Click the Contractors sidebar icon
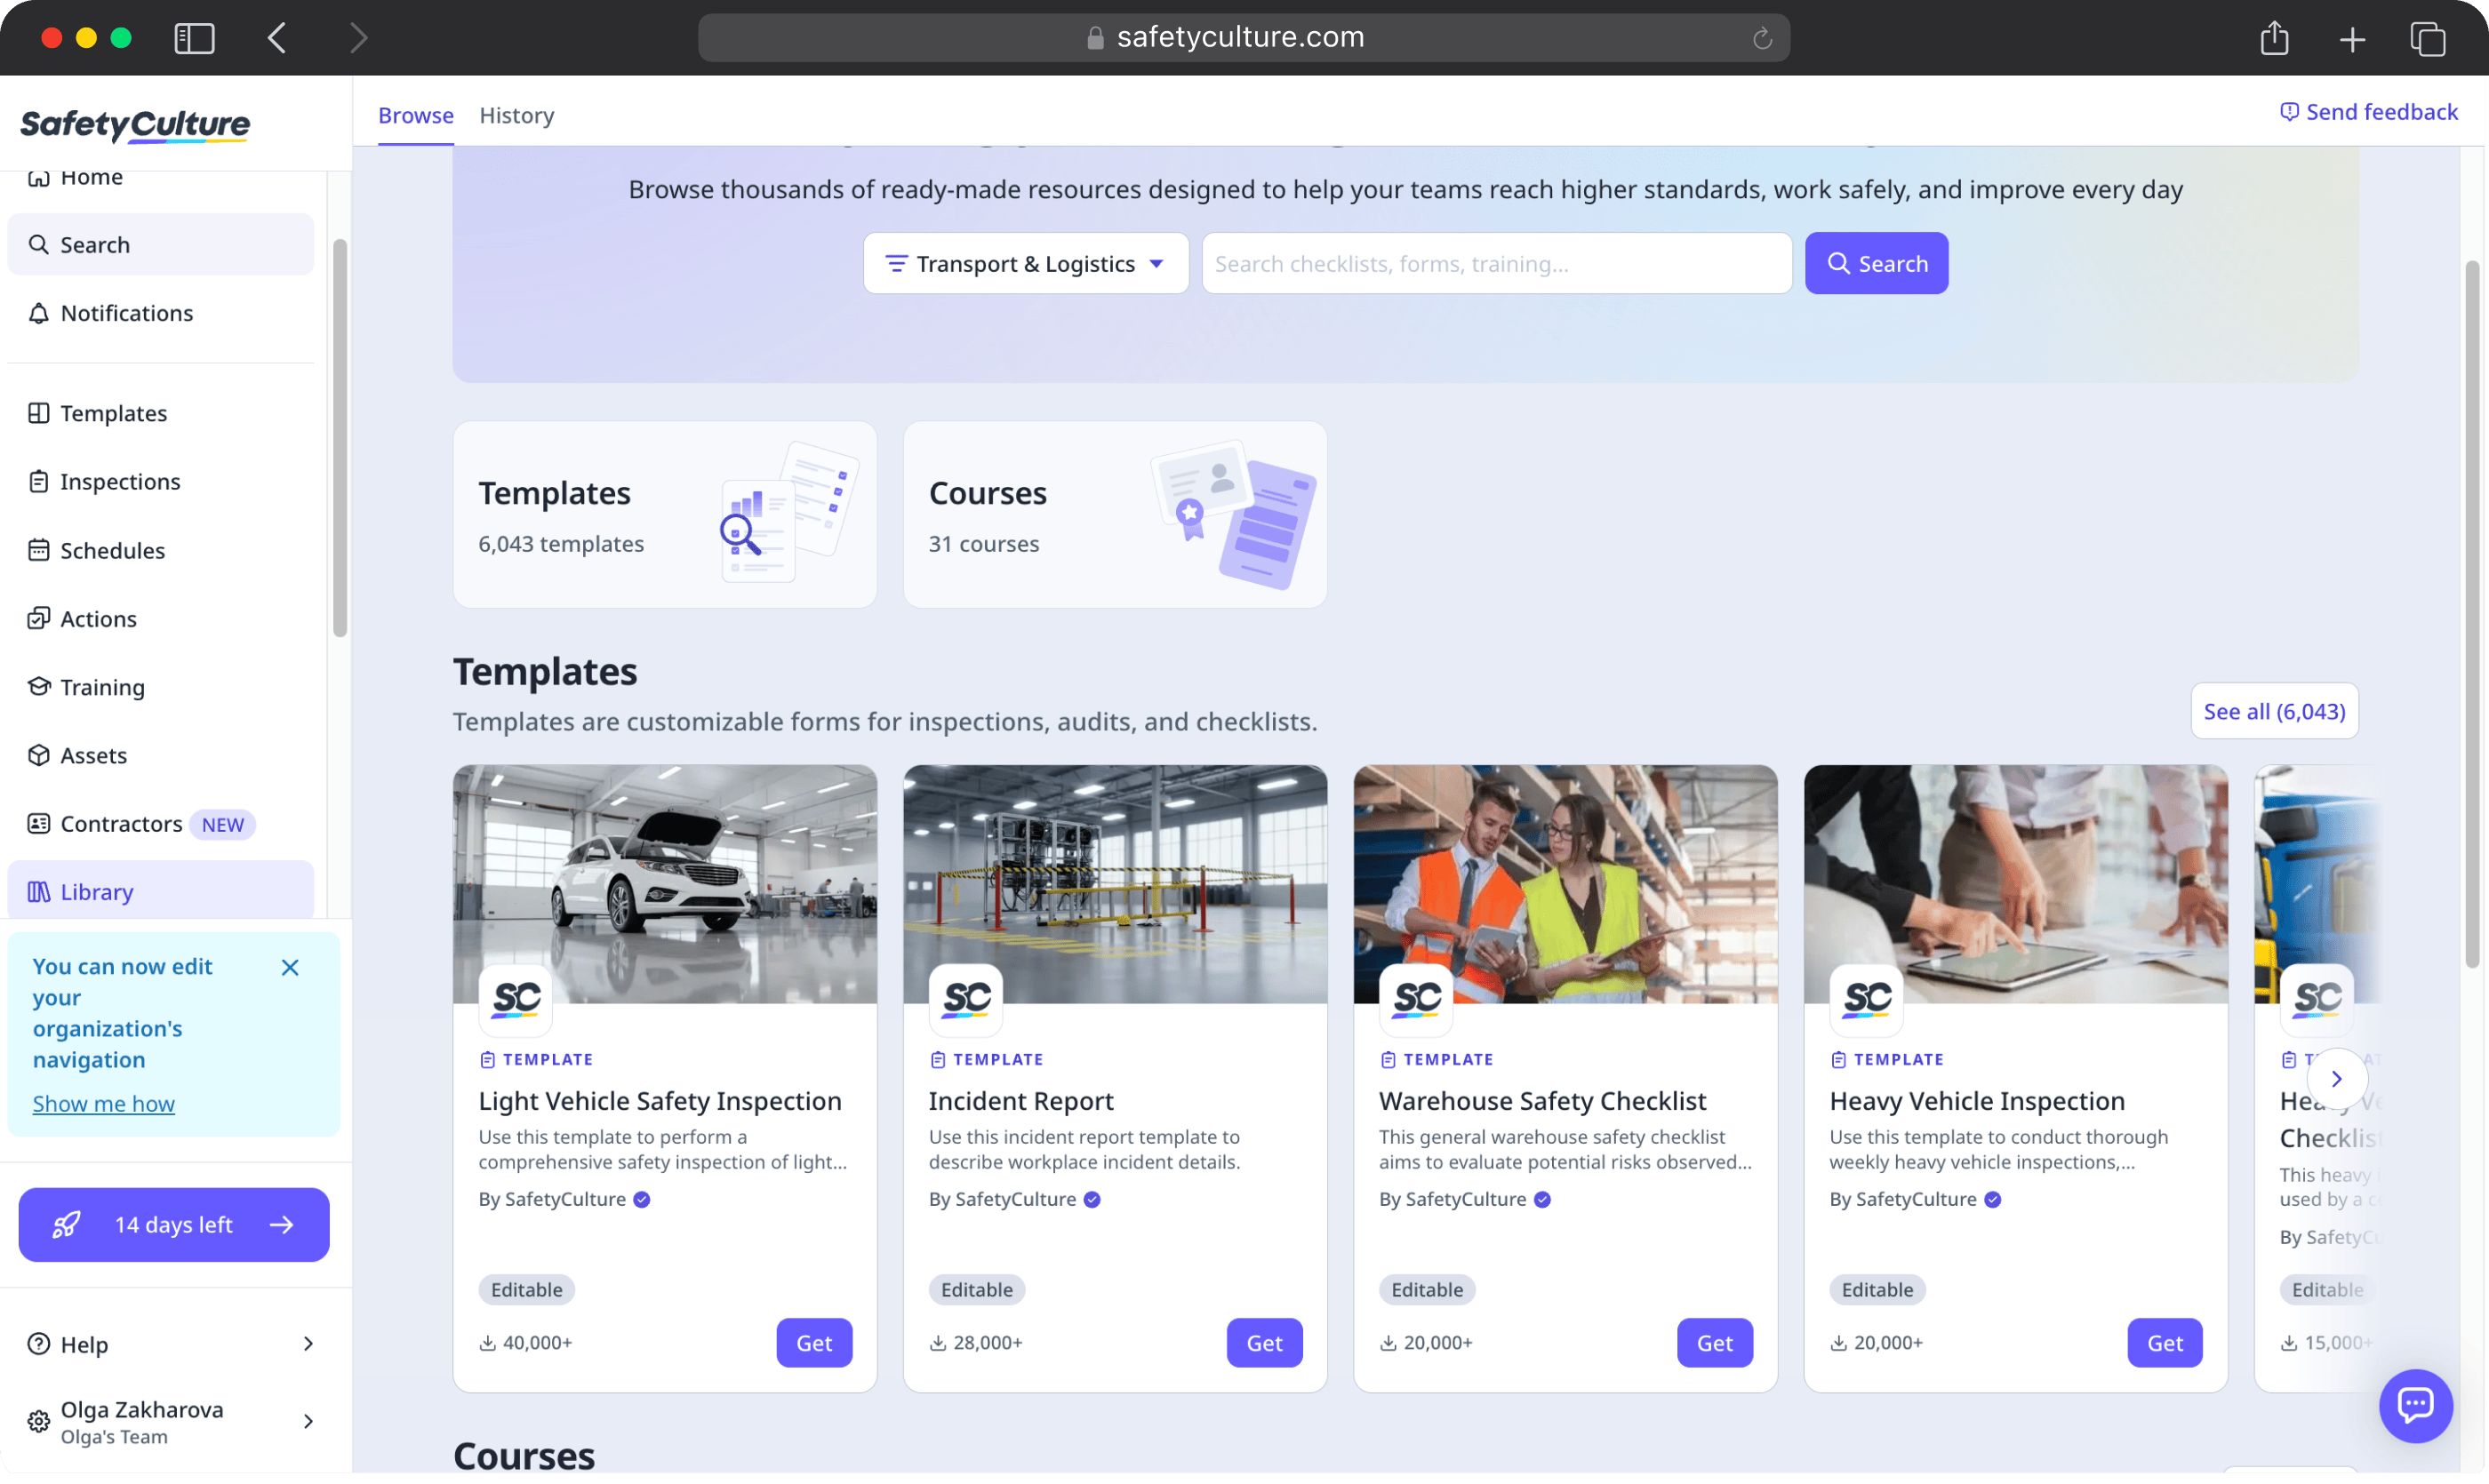The width and height of the screenshot is (2489, 1484). click(38, 823)
